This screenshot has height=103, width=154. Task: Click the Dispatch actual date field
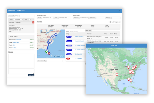84,18
